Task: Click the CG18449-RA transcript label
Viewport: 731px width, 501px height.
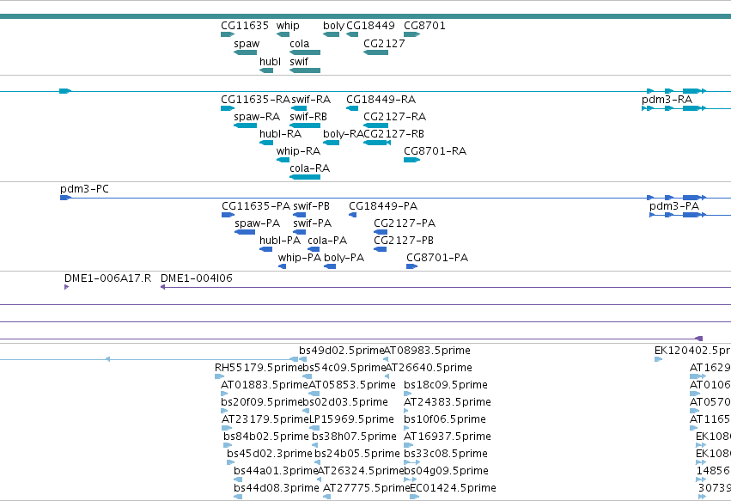Action: click(381, 100)
